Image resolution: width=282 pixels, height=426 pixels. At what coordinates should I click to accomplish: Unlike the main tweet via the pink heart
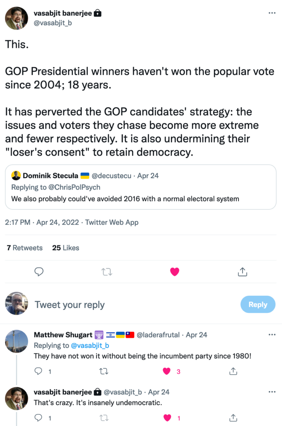click(175, 272)
